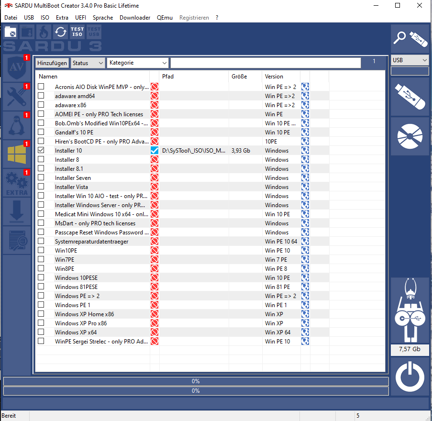Click the upper 0% progress bar

tap(196, 381)
